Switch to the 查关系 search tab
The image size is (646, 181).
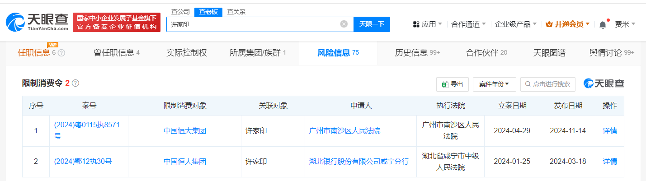coord(236,12)
